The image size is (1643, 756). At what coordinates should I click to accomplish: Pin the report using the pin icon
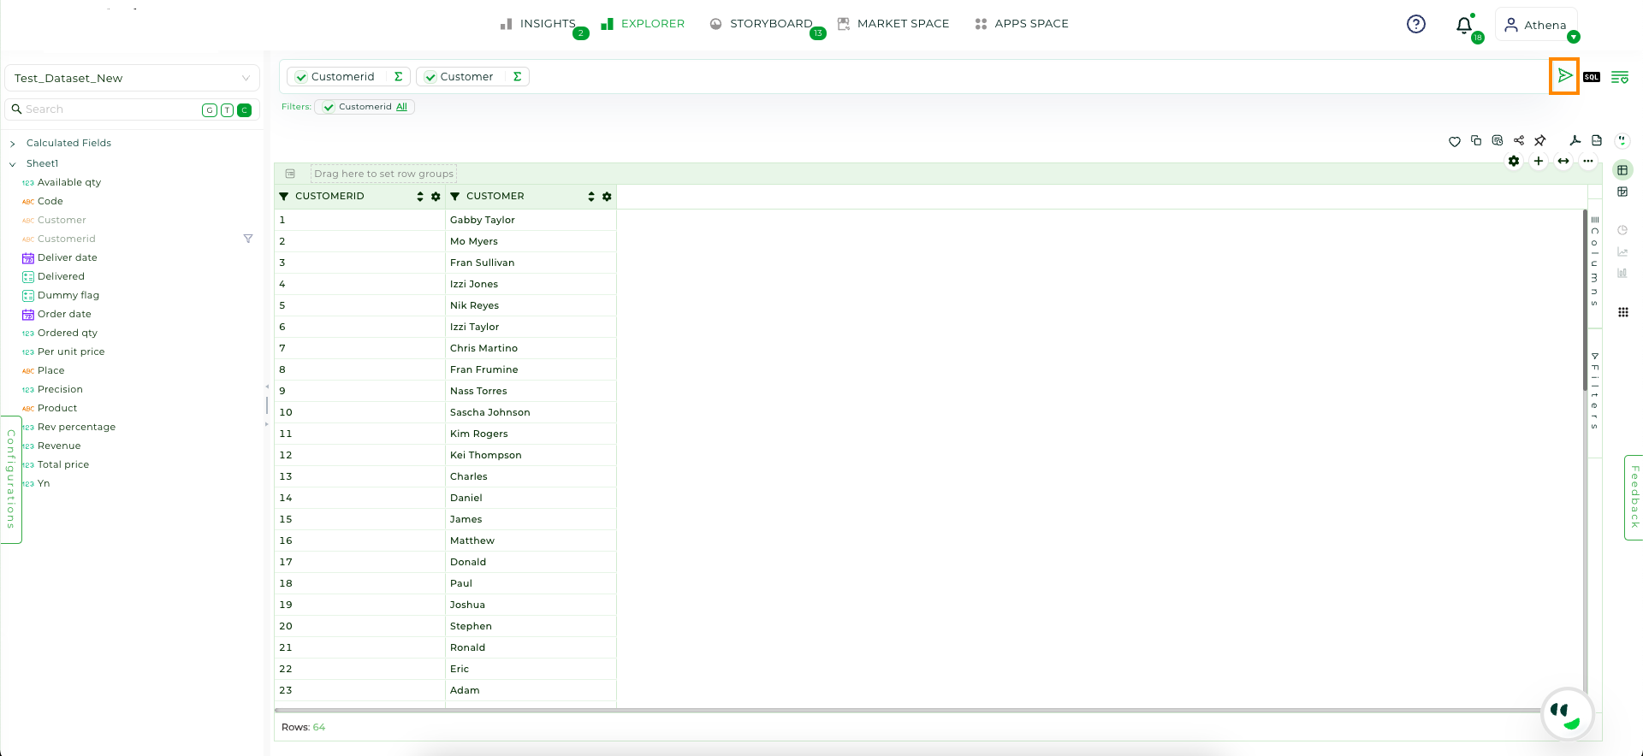click(x=1539, y=140)
